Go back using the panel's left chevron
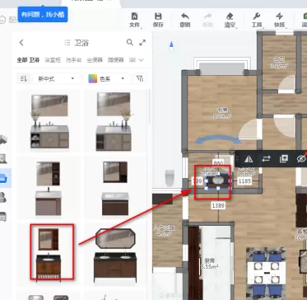The width and height of the screenshot is (307, 300). tap(21, 43)
